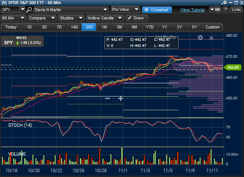Click the 450.00 price axis label
Screen dimensions: 244x177
[x=232, y=98]
